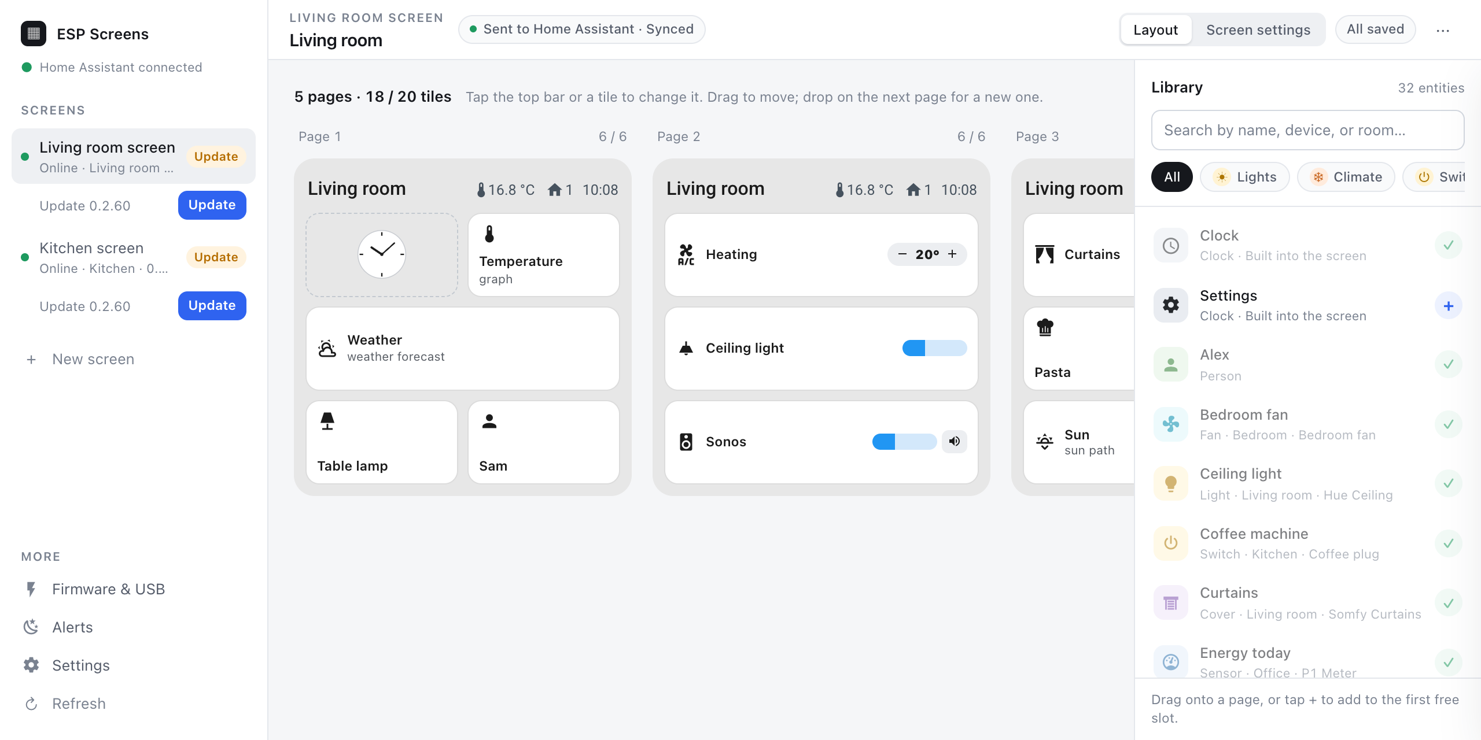Click the speaker icon on Sonos tile
Image resolution: width=1481 pixels, height=740 pixels.
click(686, 442)
